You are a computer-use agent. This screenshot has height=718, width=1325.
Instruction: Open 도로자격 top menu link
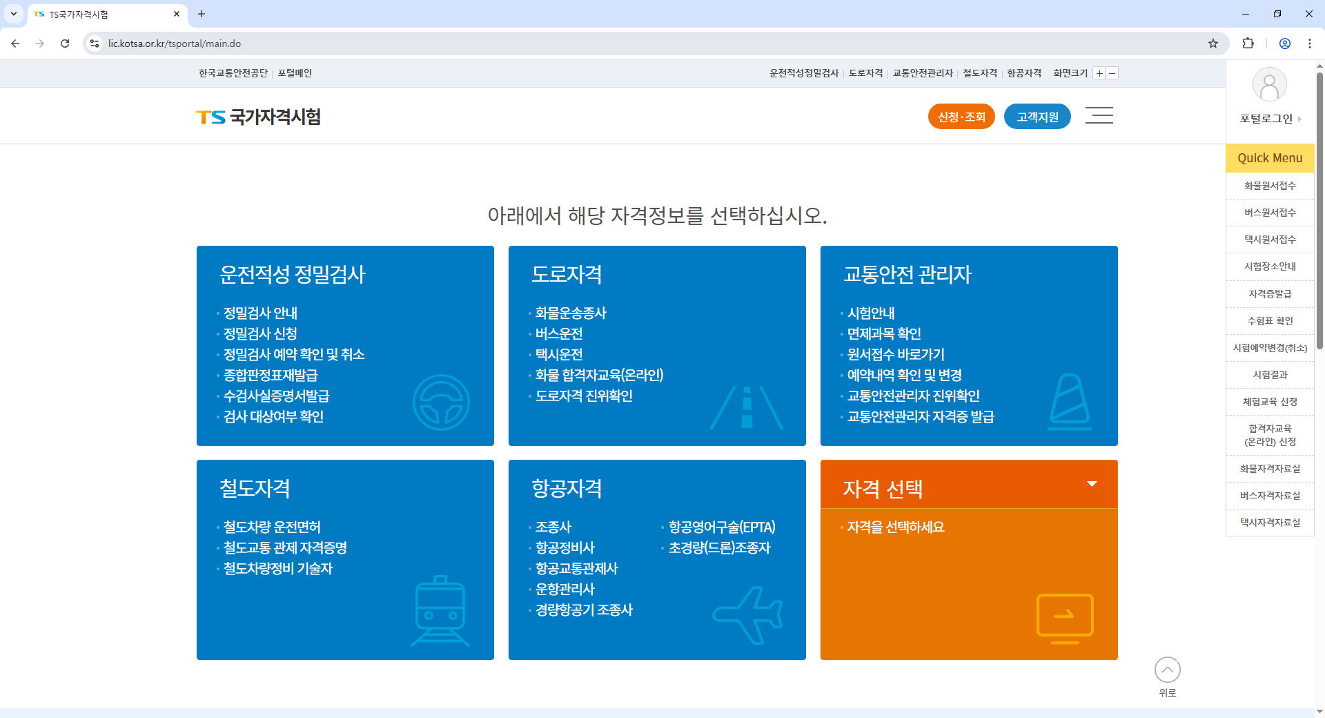pyautogui.click(x=865, y=73)
